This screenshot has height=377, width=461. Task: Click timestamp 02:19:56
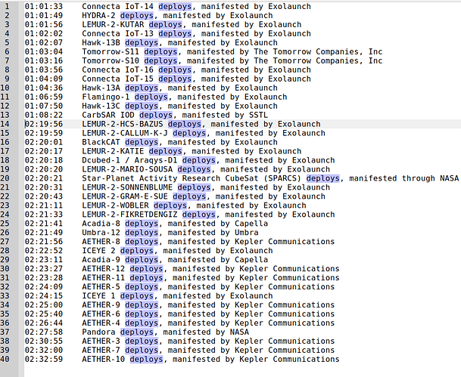pyautogui.click(x=43, y=124)
